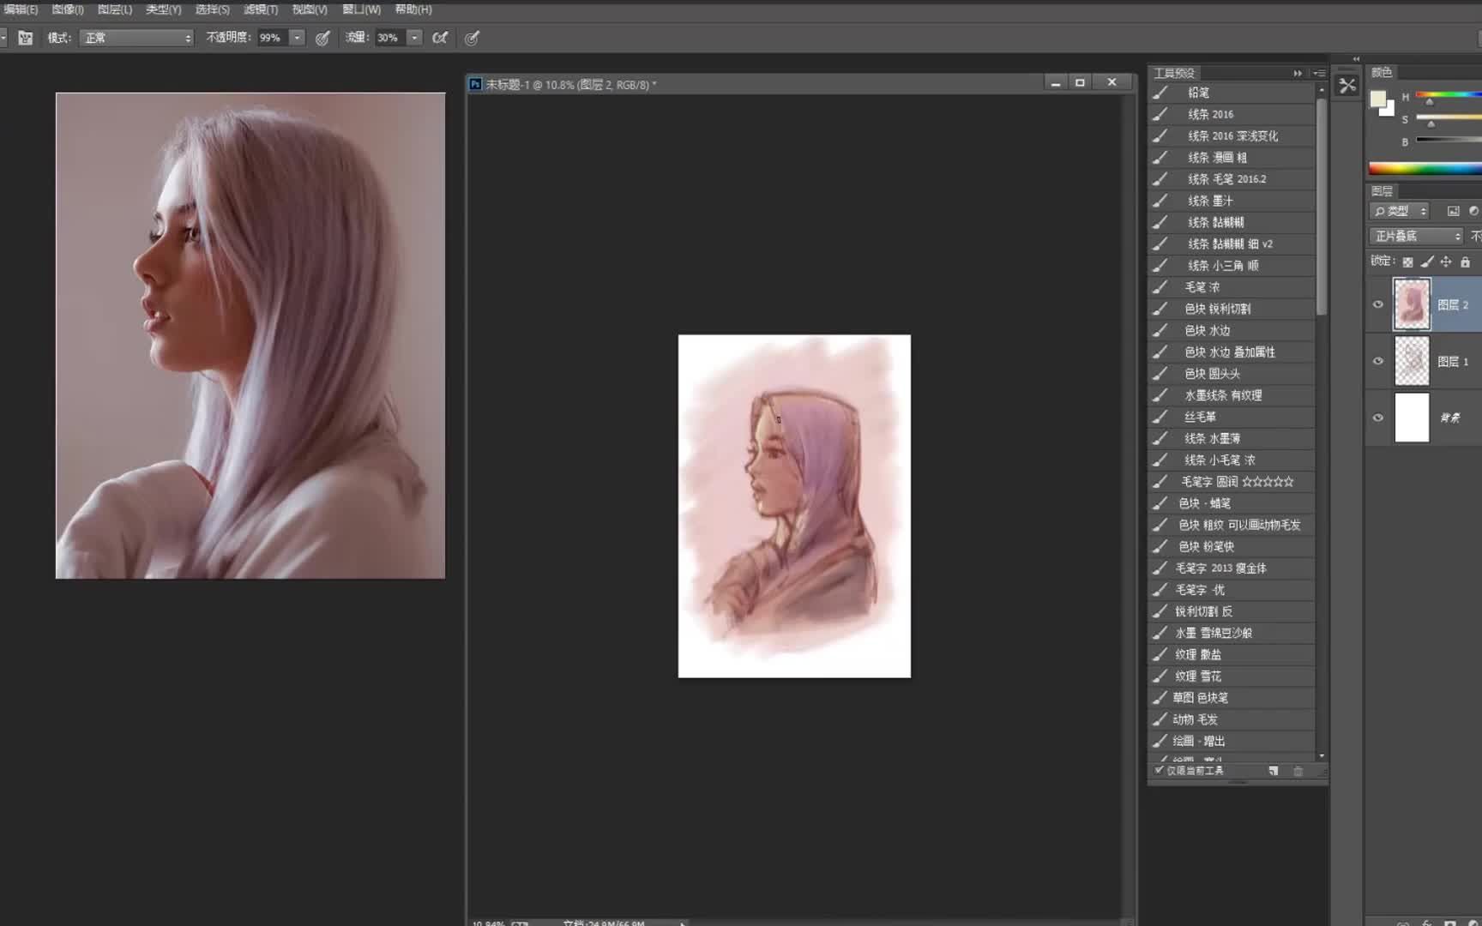Viewport: 1482px width, 926px height.
Task: Enable the airbrush icon next to 流量
Action: tap(440, 38)
